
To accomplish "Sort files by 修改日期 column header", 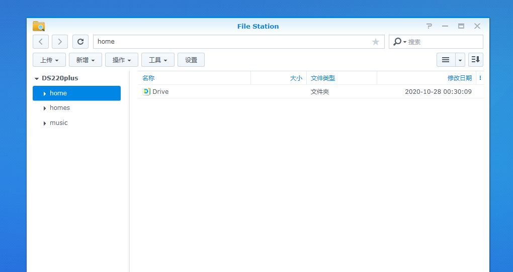I will tap(459, 78).
